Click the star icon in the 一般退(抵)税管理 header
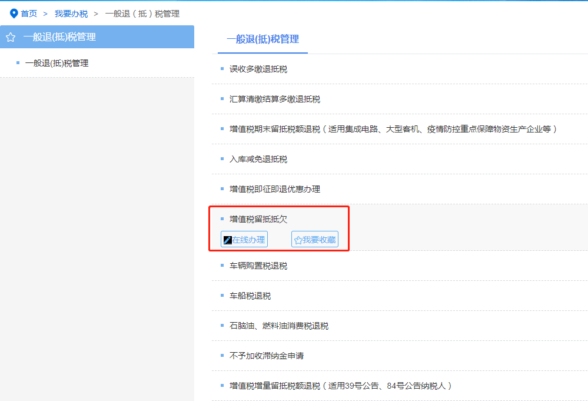Screen dimensions: 588x401 pos(11,37)
